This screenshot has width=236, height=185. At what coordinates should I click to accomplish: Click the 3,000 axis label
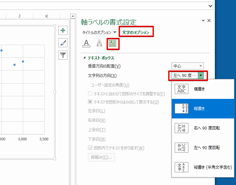(22, 139)
